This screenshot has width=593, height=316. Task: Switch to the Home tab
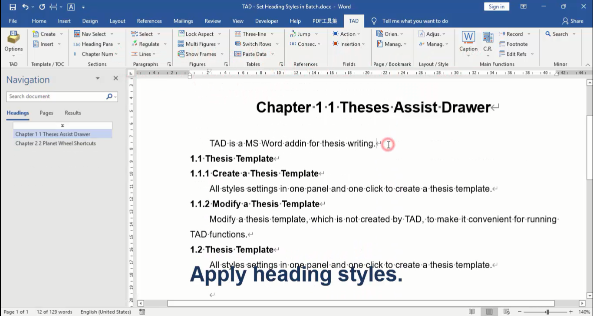tap(39, 21)
